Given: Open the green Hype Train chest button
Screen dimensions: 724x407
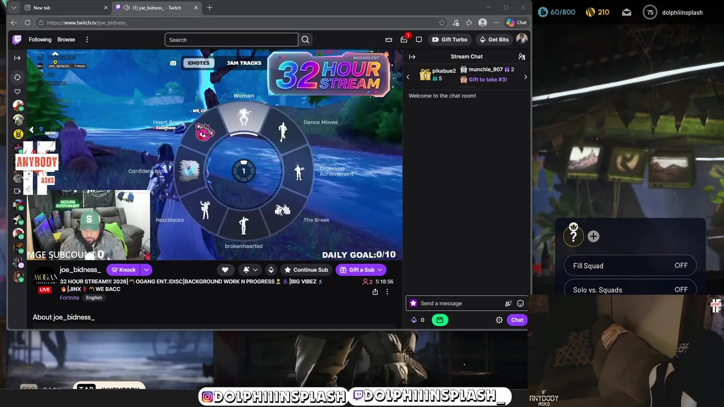Looking at the screenshot, I should pos(439,320).
